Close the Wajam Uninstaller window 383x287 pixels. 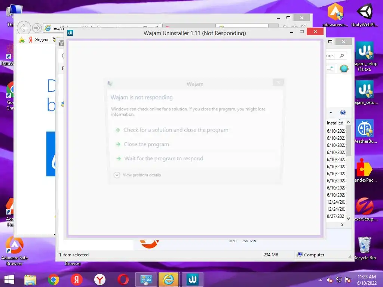[x=315, y=32]
